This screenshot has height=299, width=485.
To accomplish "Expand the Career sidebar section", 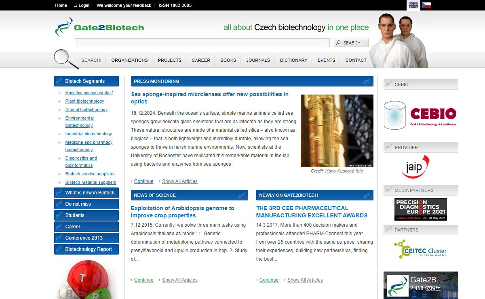I will pyautogui.click(x=86, y=227).
